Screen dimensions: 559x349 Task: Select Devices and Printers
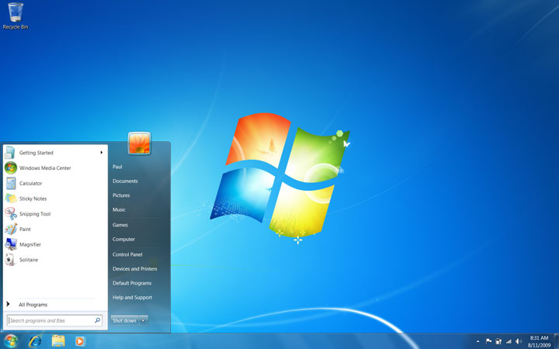pyautogui.click(x=134, y=268)
